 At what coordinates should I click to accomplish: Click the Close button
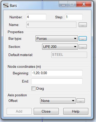(x=46, y=111)
